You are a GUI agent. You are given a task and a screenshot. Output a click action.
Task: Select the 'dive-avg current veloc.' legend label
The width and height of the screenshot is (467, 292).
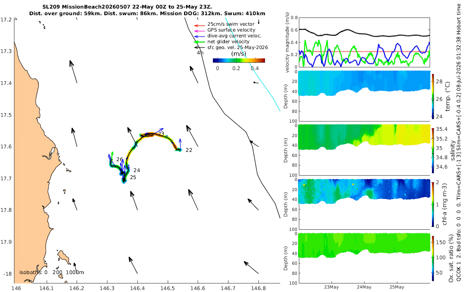click(x=234, y=36)
